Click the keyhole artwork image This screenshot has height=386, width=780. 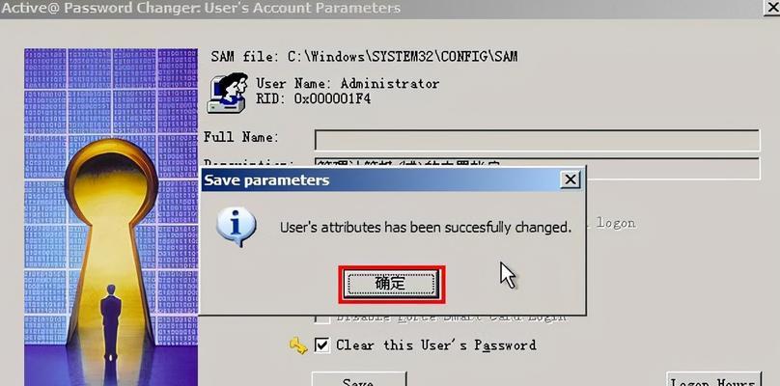point(111,217)
